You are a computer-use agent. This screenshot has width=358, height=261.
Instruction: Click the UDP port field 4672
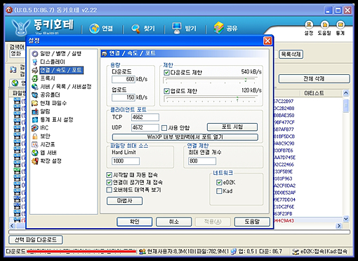(x=145, y=127)
